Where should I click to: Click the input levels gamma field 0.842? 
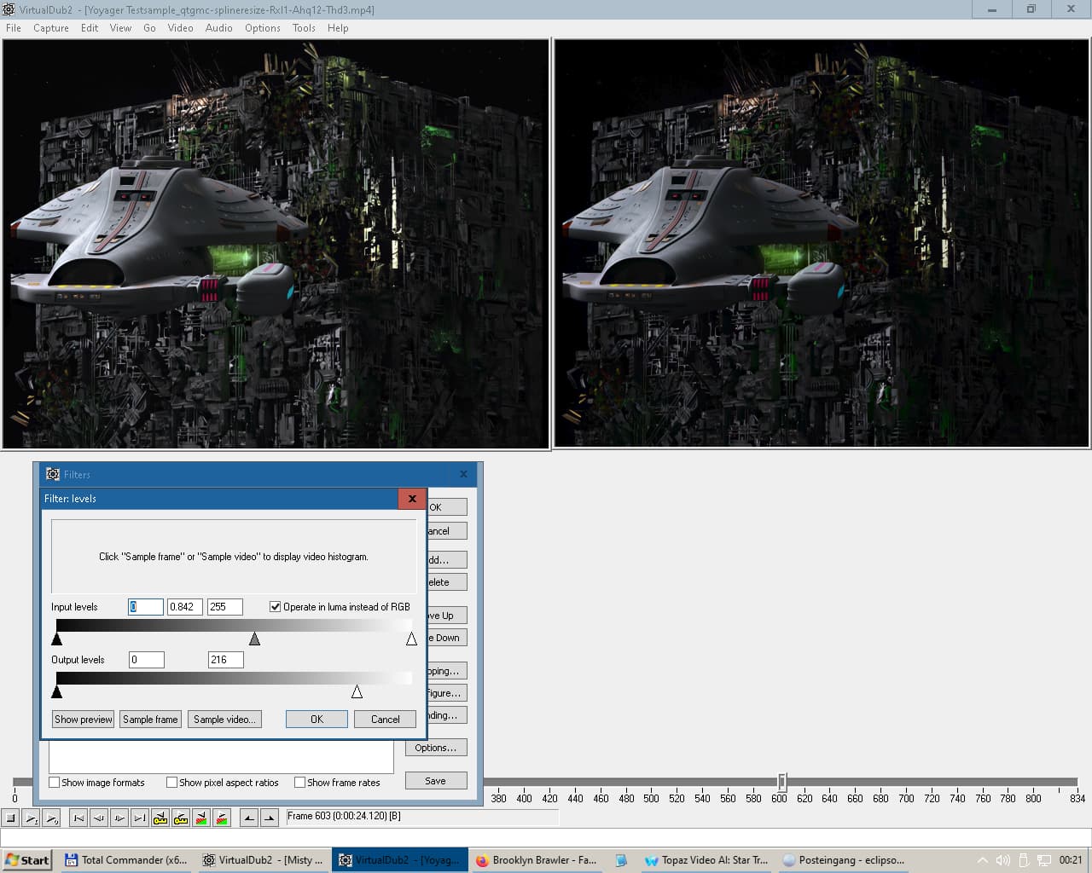tap(184, 607)
